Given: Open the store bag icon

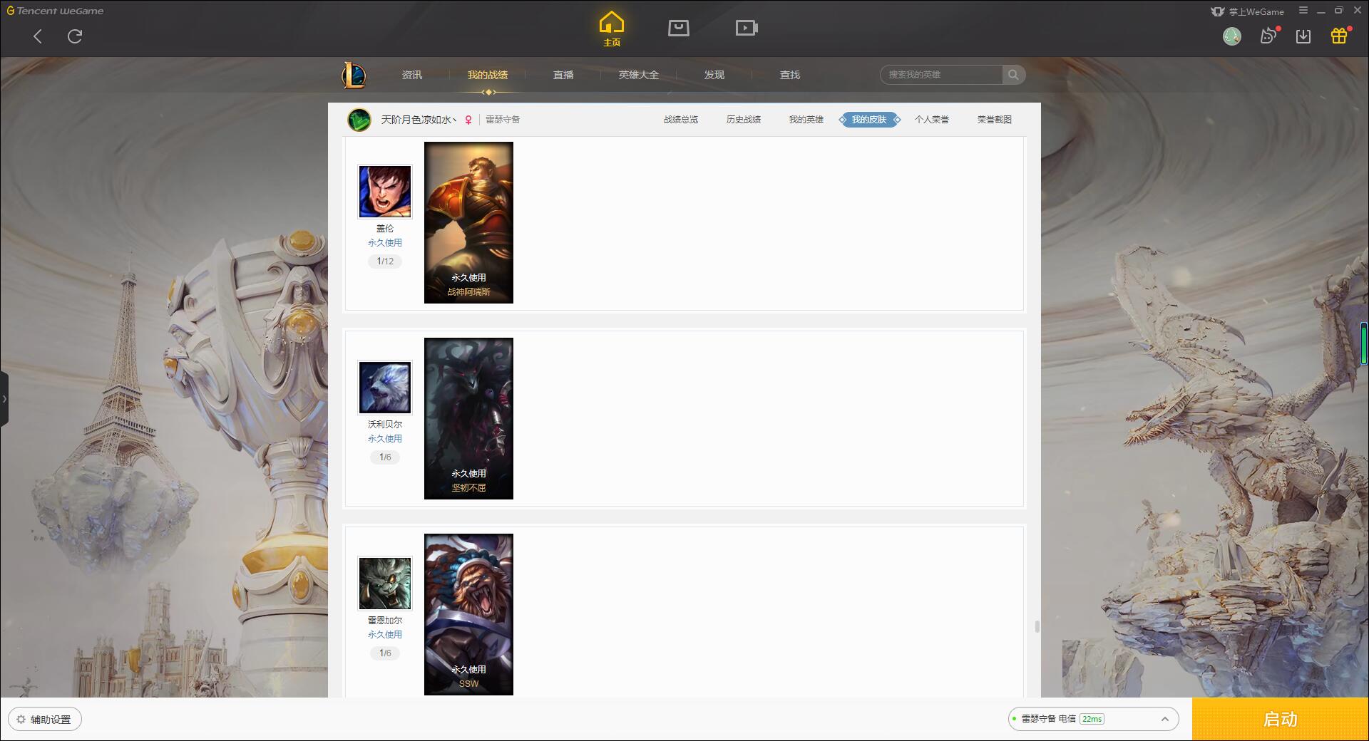Looking at the screenshot, I should tap(679, 28).
